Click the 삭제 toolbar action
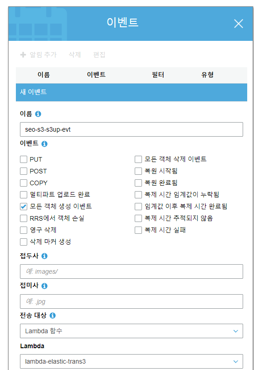 [75, 55]
